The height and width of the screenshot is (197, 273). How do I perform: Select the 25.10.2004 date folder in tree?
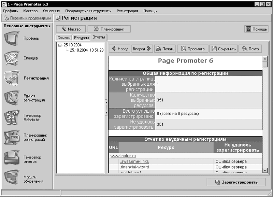pos(73,45)
